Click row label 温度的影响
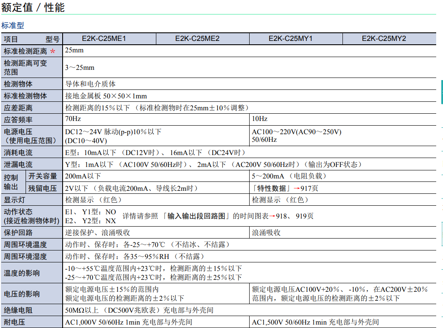443x328 pixels. tap(22, 273)
